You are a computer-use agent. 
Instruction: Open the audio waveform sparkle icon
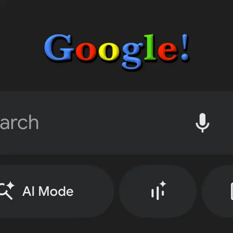159,191
